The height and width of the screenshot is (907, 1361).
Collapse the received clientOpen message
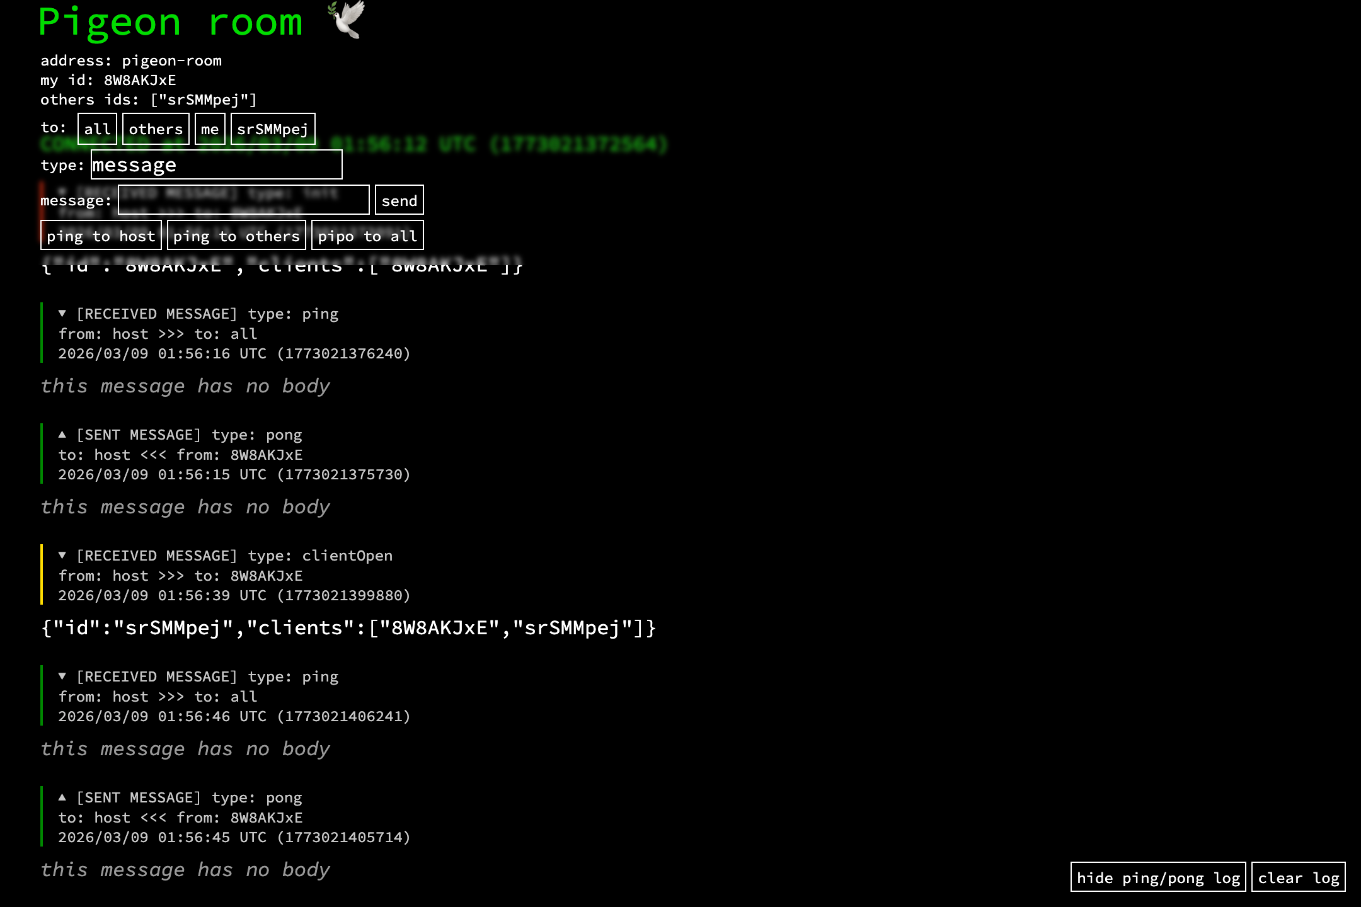(62, 555)
